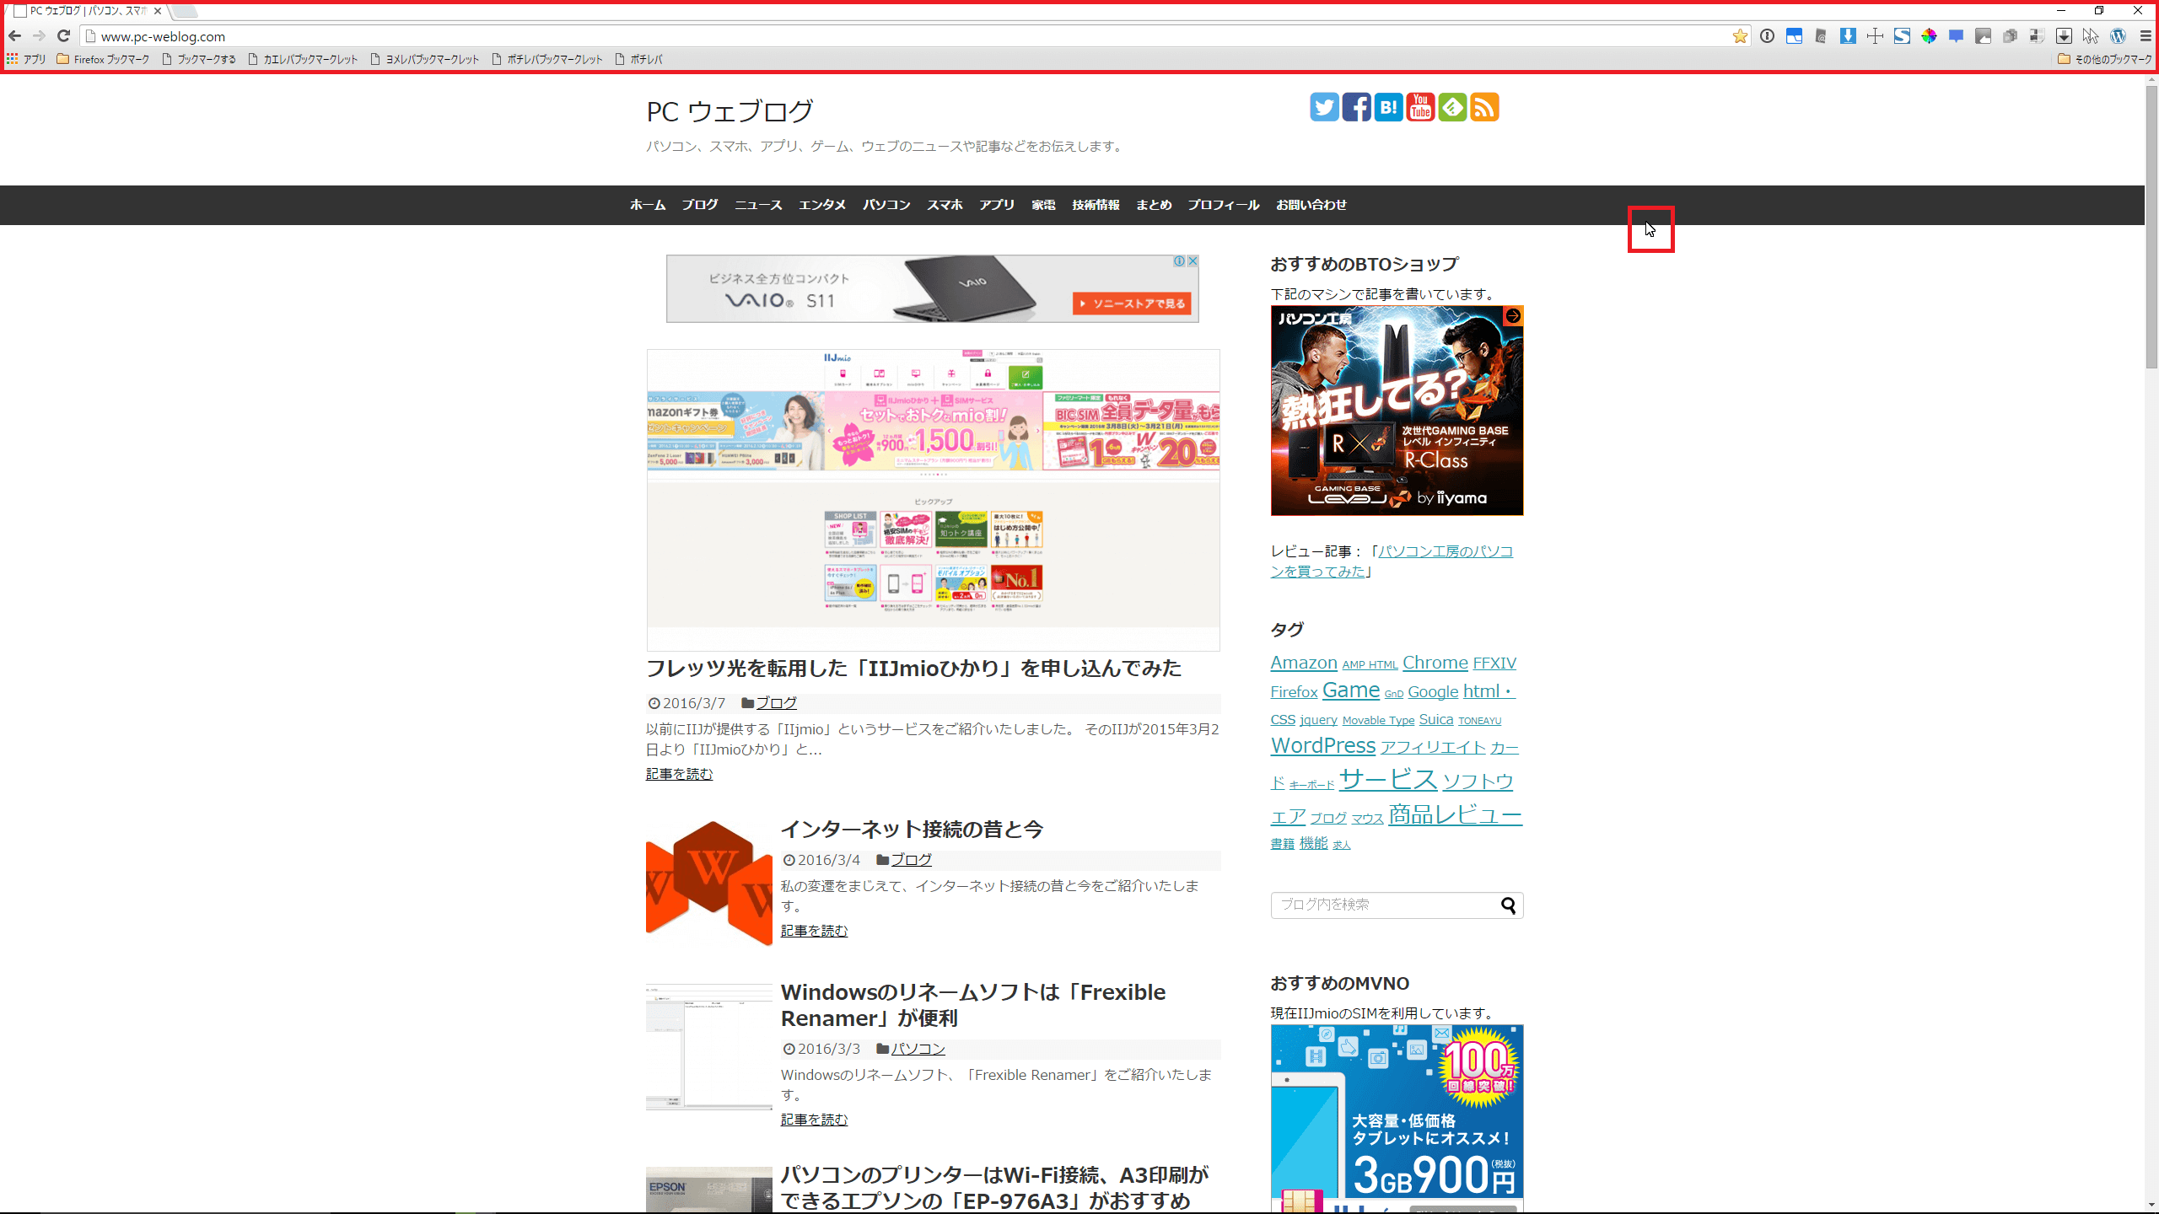Open the Chrome hamburger menu
This screenshot has width=2159, height=1214.
click(x=2146, y=36)
